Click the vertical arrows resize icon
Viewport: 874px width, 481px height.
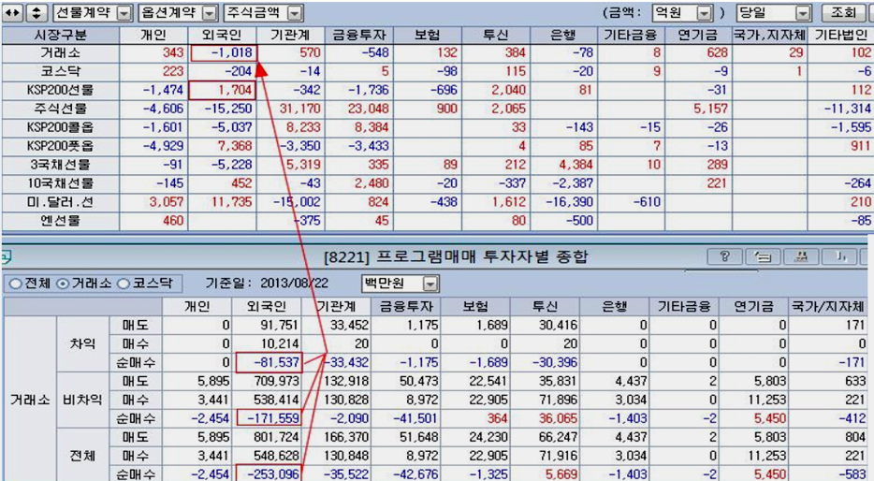36,13
